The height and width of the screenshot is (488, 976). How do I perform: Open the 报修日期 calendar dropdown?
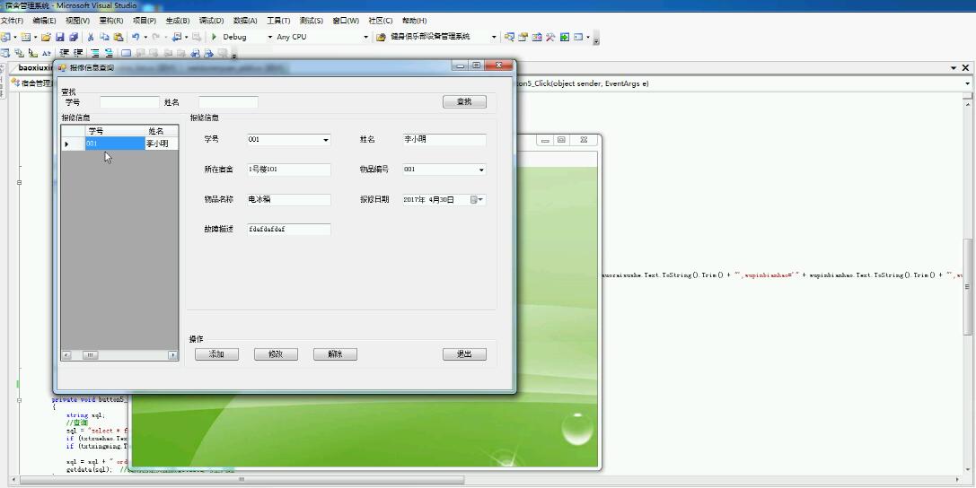click(x=478, y=199)
